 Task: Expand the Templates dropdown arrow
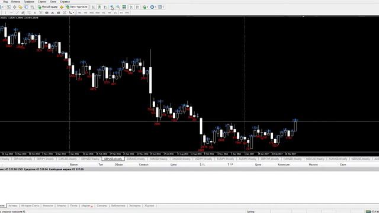163,7
